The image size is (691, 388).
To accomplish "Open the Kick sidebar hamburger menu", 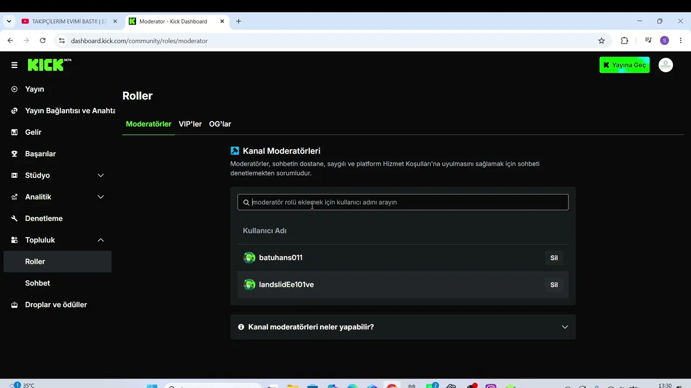I will pos(14,65).
